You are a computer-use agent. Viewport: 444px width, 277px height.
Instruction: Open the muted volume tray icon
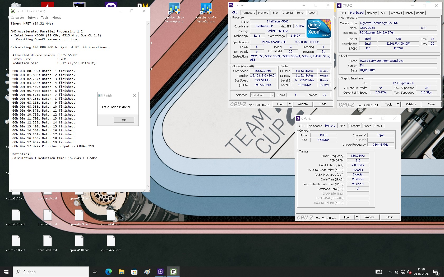pyautogui.click(x=409, y=272)
